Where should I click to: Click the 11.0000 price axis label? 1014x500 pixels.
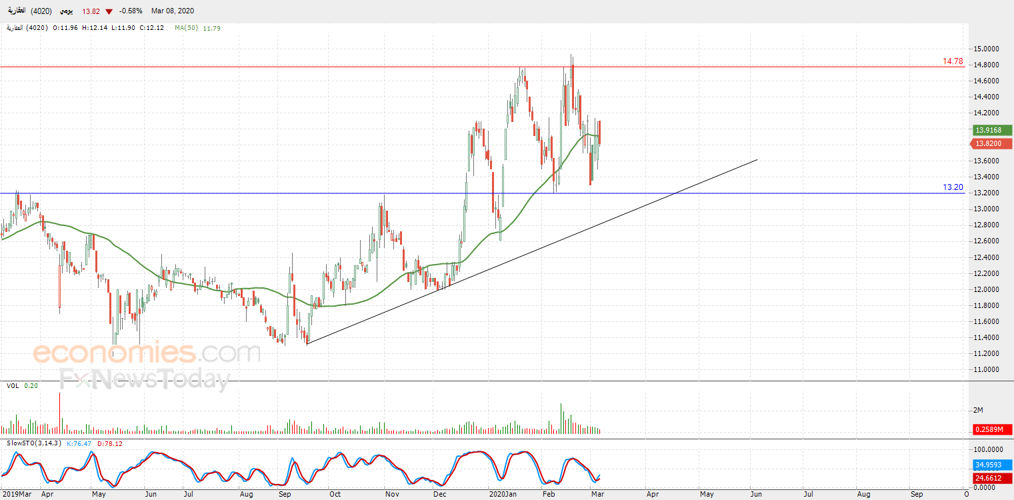[x=986, y=369]
